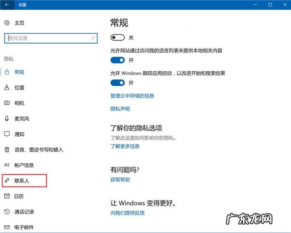Open the 日历 privacy category
This screenshot has width=291, height=233.
point(19,196)
